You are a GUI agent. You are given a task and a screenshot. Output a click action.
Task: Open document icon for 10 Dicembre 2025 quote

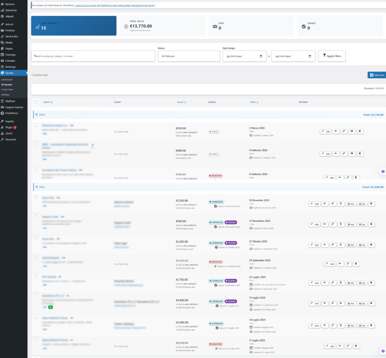point(341,204)
